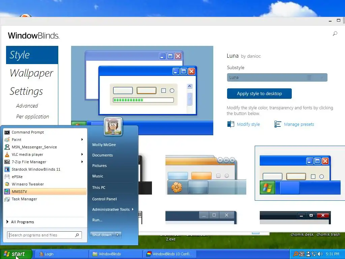This screenshot has height=259, width=345.
Task: Switch to WindowBlinds 10 Config taskbar button
Action: [x=170, y=254]
